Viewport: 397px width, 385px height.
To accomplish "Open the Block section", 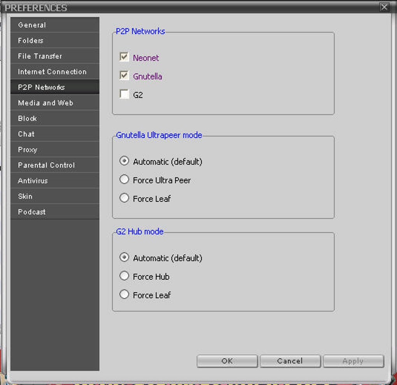I will click(55, 118).
